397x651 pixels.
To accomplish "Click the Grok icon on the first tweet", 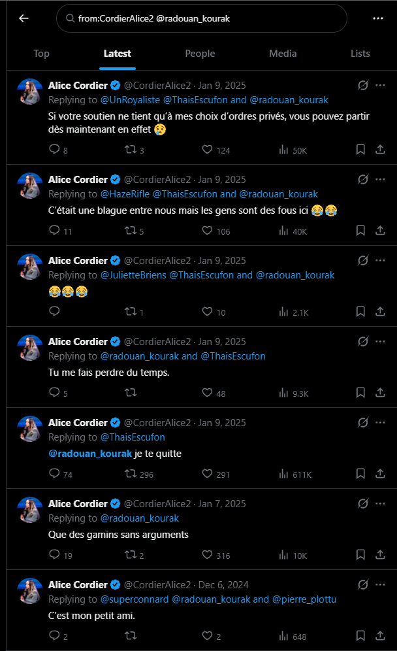I will pyautogui.click(x=364, y=86).
